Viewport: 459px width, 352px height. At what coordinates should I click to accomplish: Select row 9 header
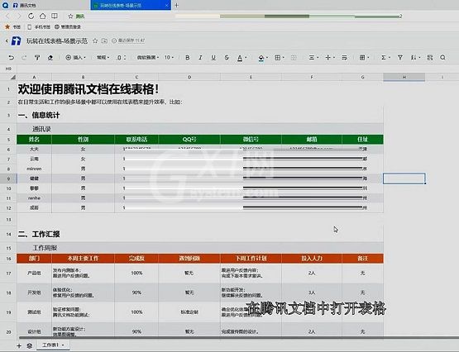(8, 178)
